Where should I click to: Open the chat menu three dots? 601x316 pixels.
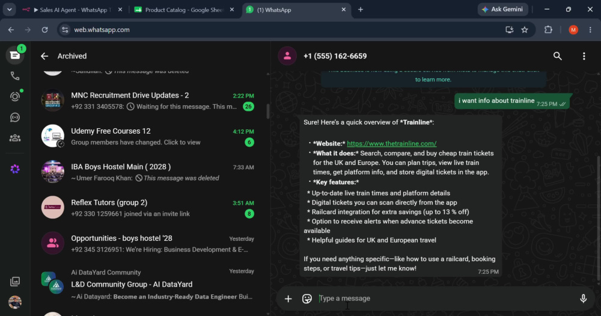(584, 56)
